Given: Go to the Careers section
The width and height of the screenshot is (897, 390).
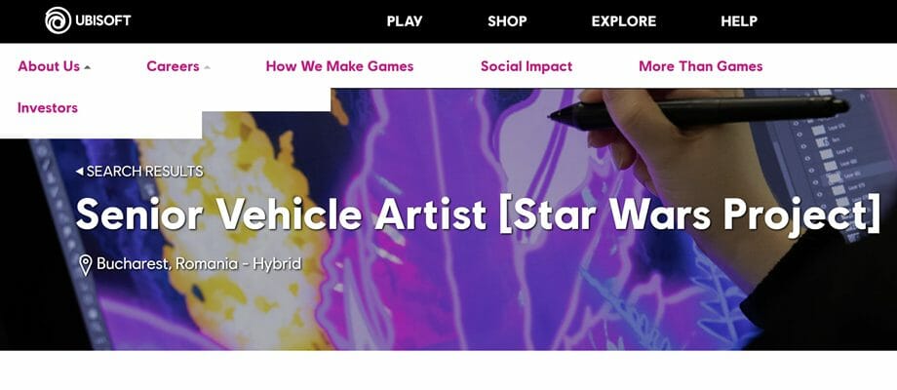Looking at the screenshot, I should [173, 66].
